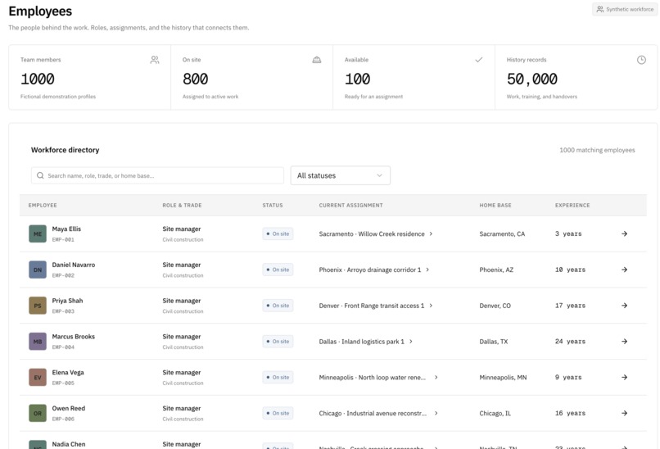Click the 17 years experience value

570,306
